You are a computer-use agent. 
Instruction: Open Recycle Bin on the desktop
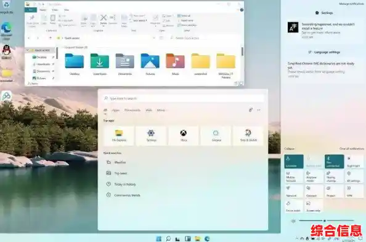tap(6, 7)
